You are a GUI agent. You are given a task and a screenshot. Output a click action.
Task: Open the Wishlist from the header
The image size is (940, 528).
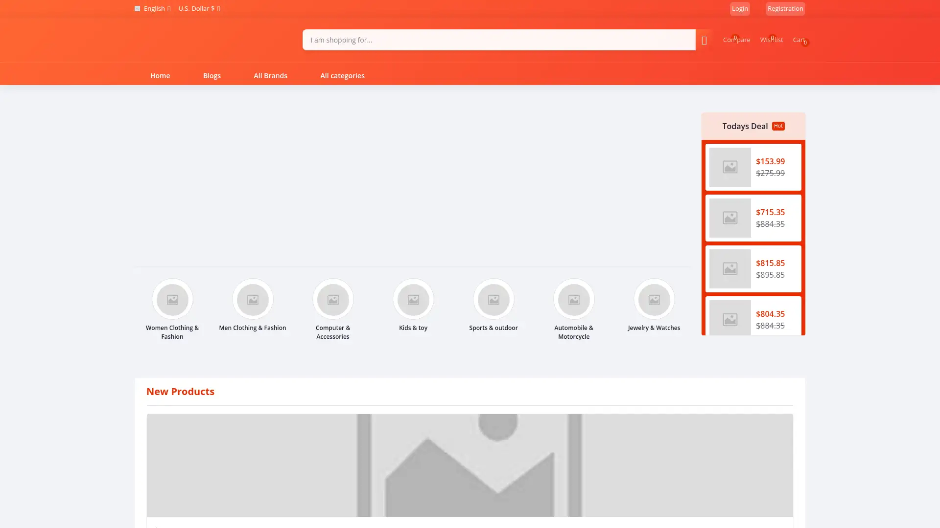click(x=772, y=40)
